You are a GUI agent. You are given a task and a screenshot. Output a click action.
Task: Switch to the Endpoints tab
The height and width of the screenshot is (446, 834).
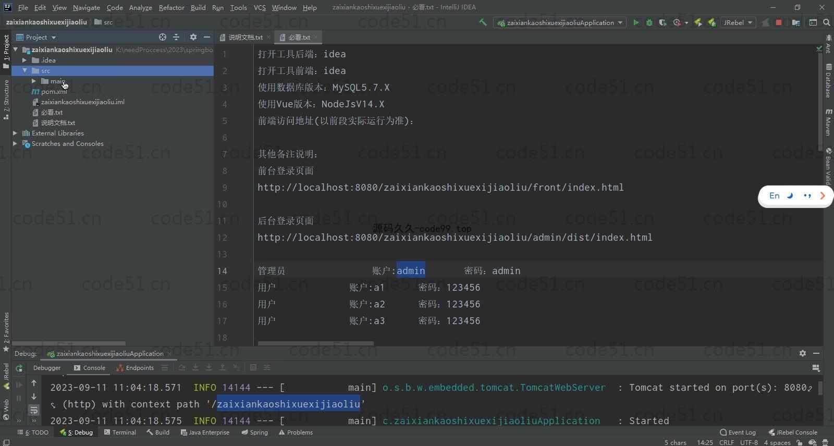(x=135, y=367)
